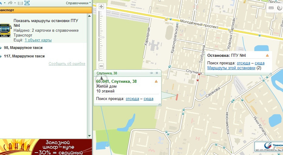Open the forward history dropdown arrow
Viewport: 283px width, 155px height.
point(15,3)
